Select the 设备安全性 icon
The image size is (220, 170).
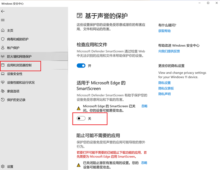(3, 74)
